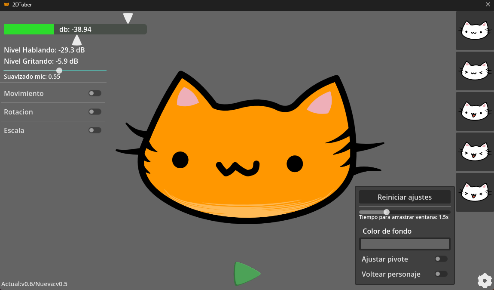This screenshot has height=290, width=494.
Task: Click the shouting threshold marker above the dB bar
Action: point(128,19)
